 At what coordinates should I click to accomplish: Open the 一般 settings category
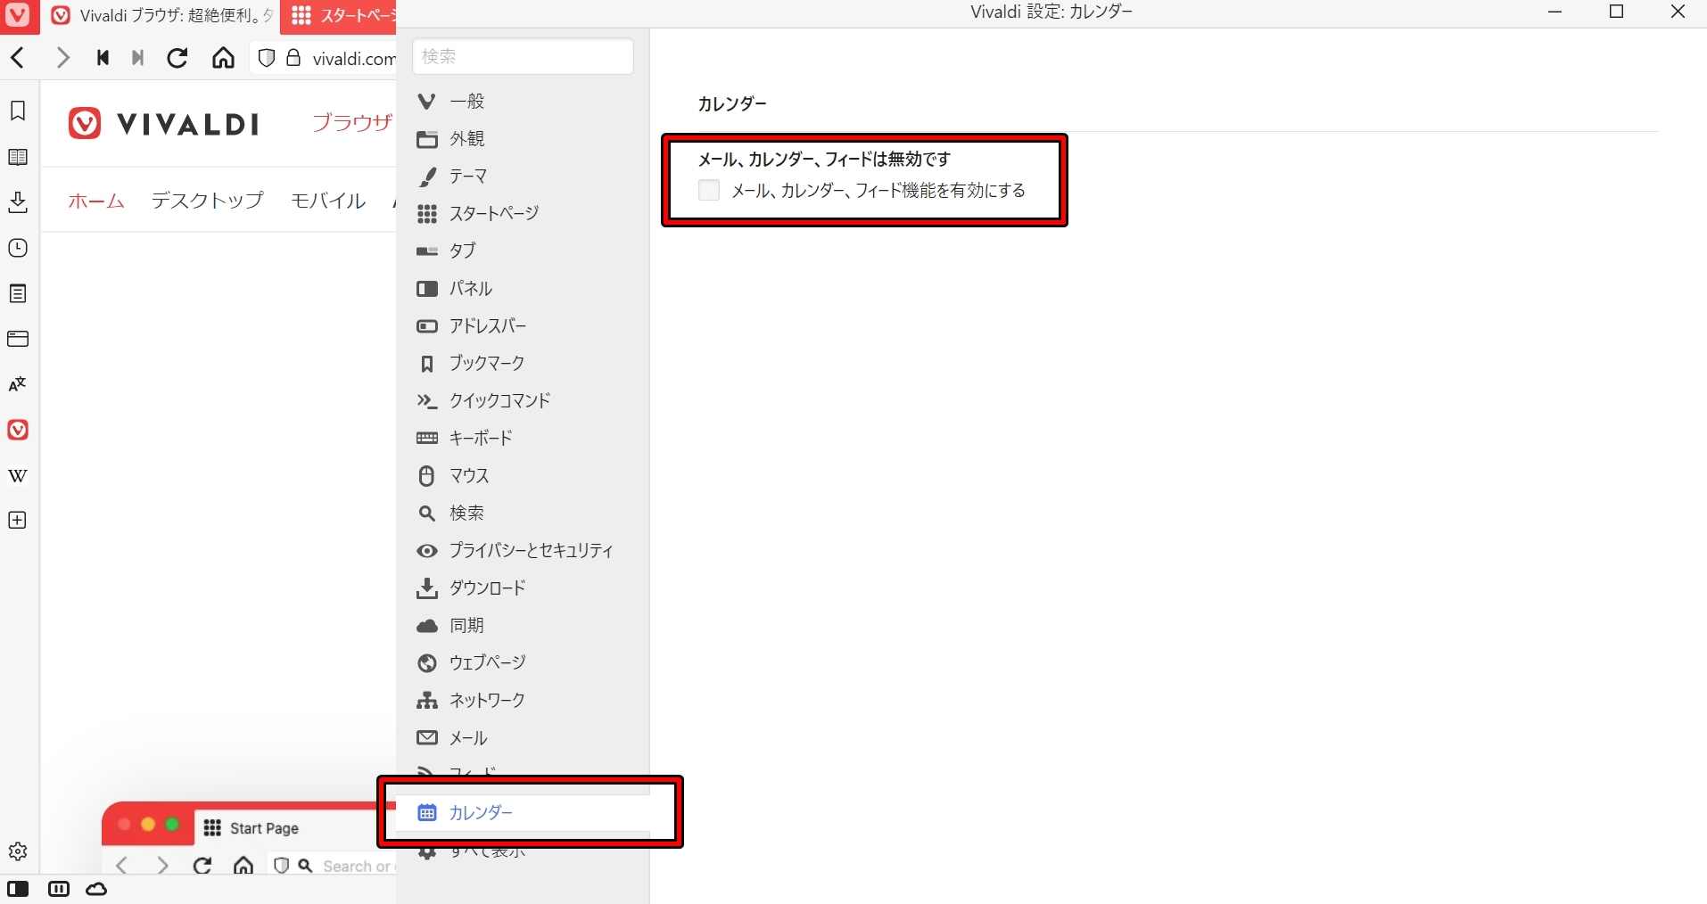(x=523, y=102)
